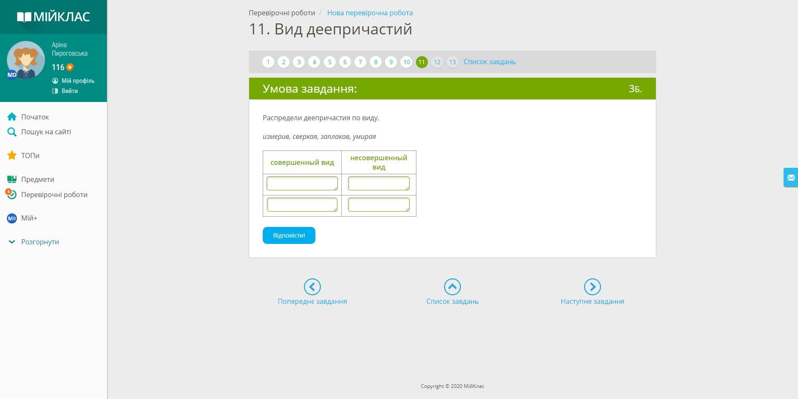This screenshot has width=798, height=399.
Task: Go to task 8
Action: [376, 62]
